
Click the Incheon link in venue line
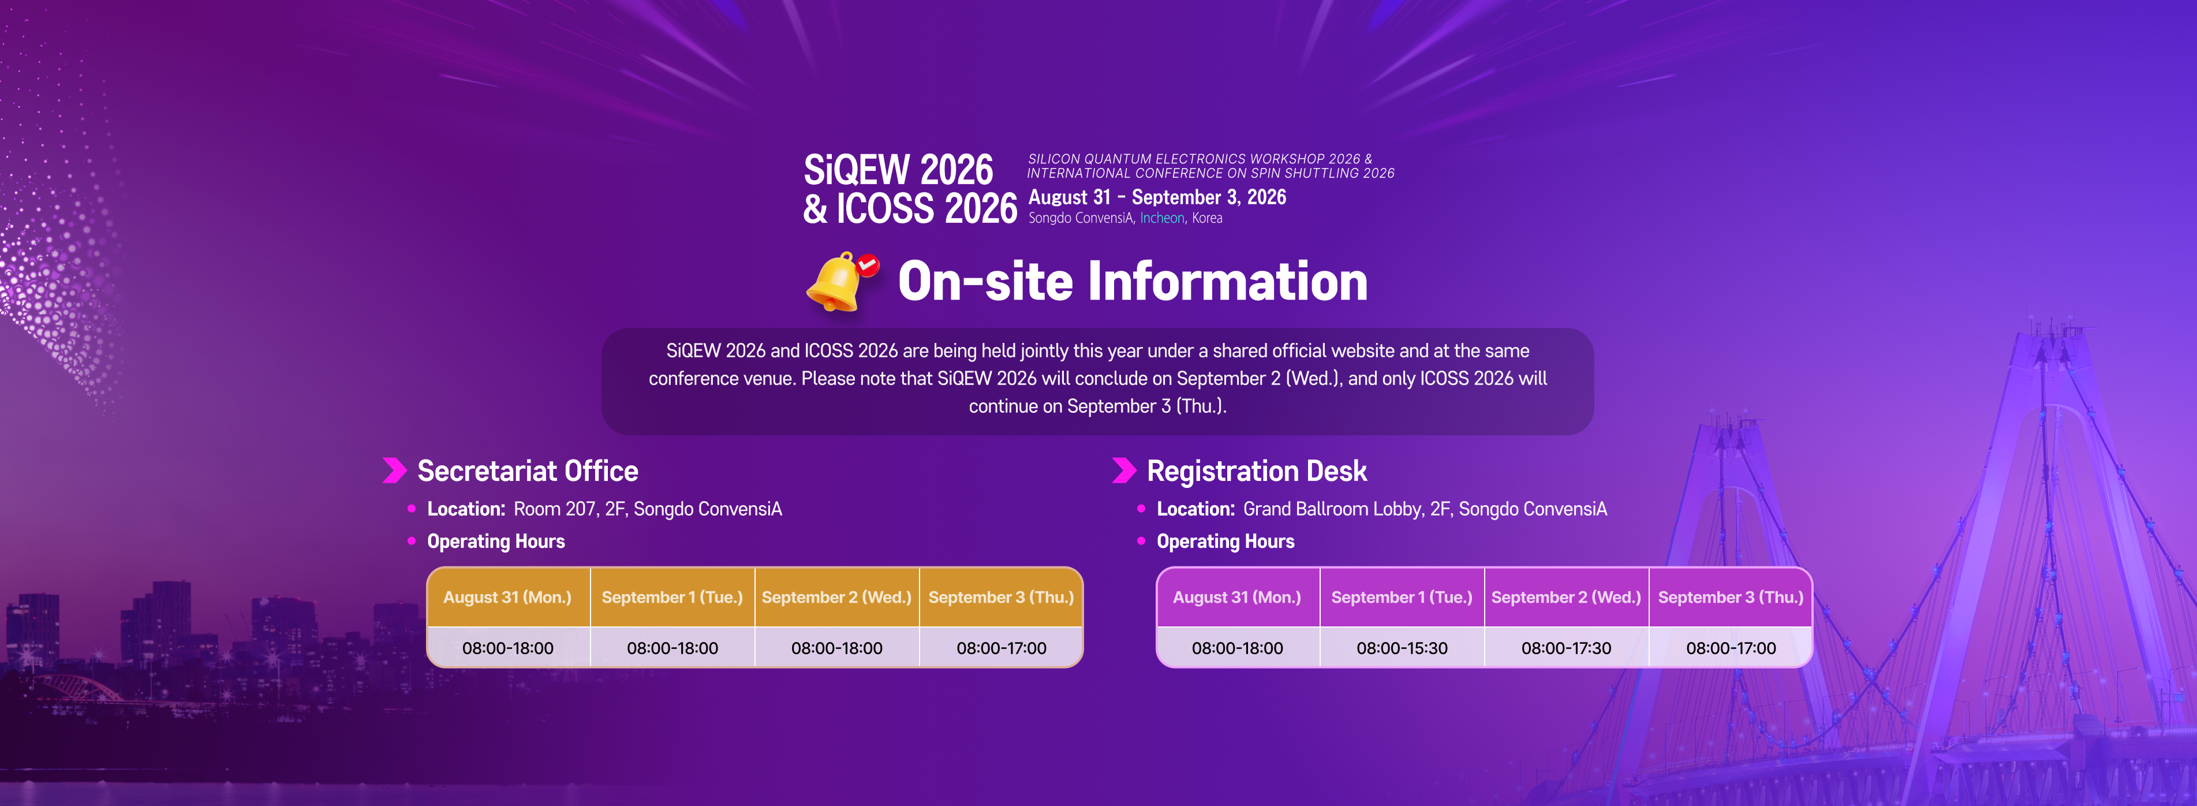click(1161, 218)
